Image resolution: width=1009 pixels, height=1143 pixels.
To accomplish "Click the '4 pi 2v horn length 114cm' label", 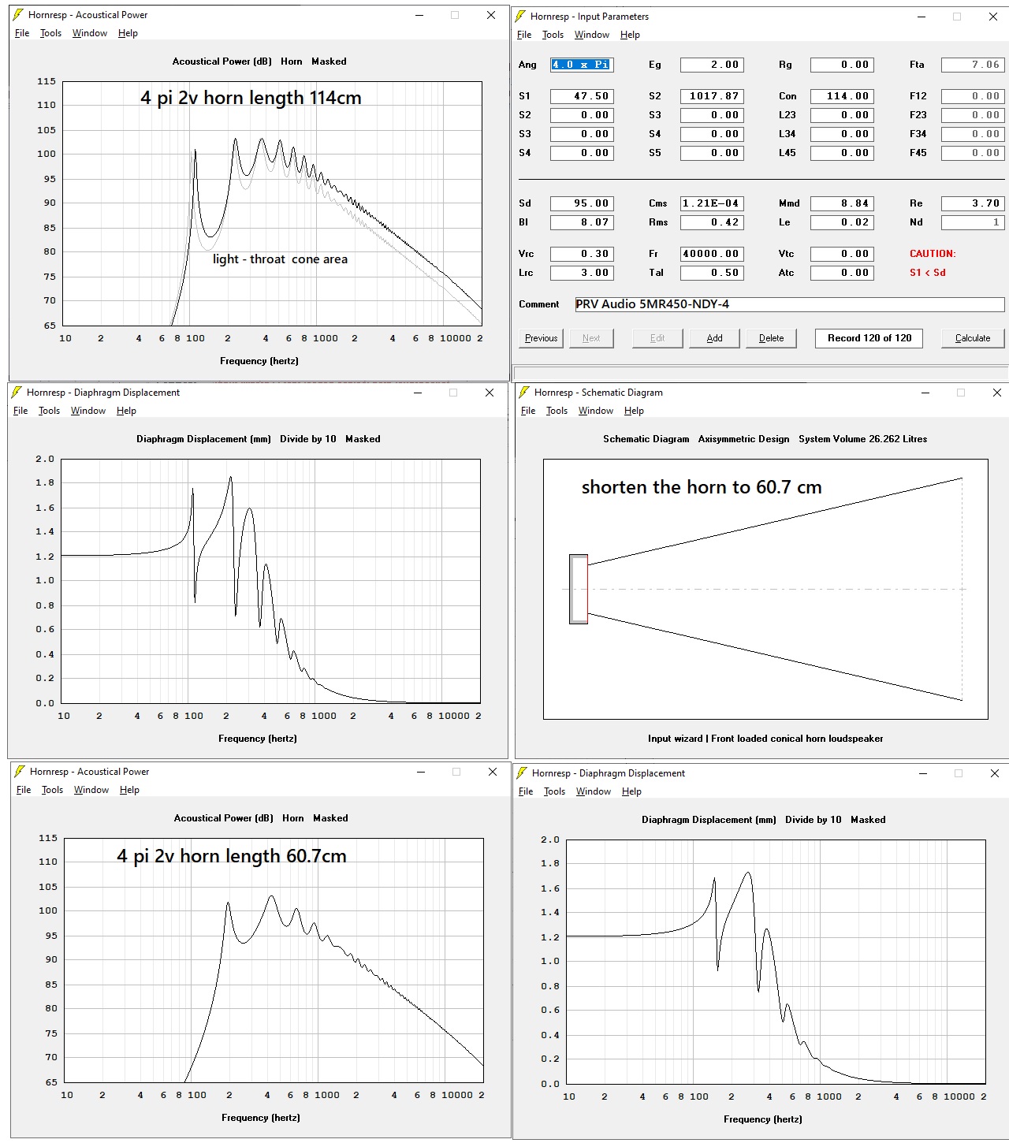I will click(251, 98).
